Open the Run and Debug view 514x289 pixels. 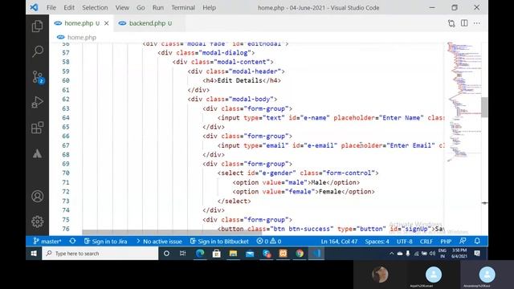[x=38, y=102]
